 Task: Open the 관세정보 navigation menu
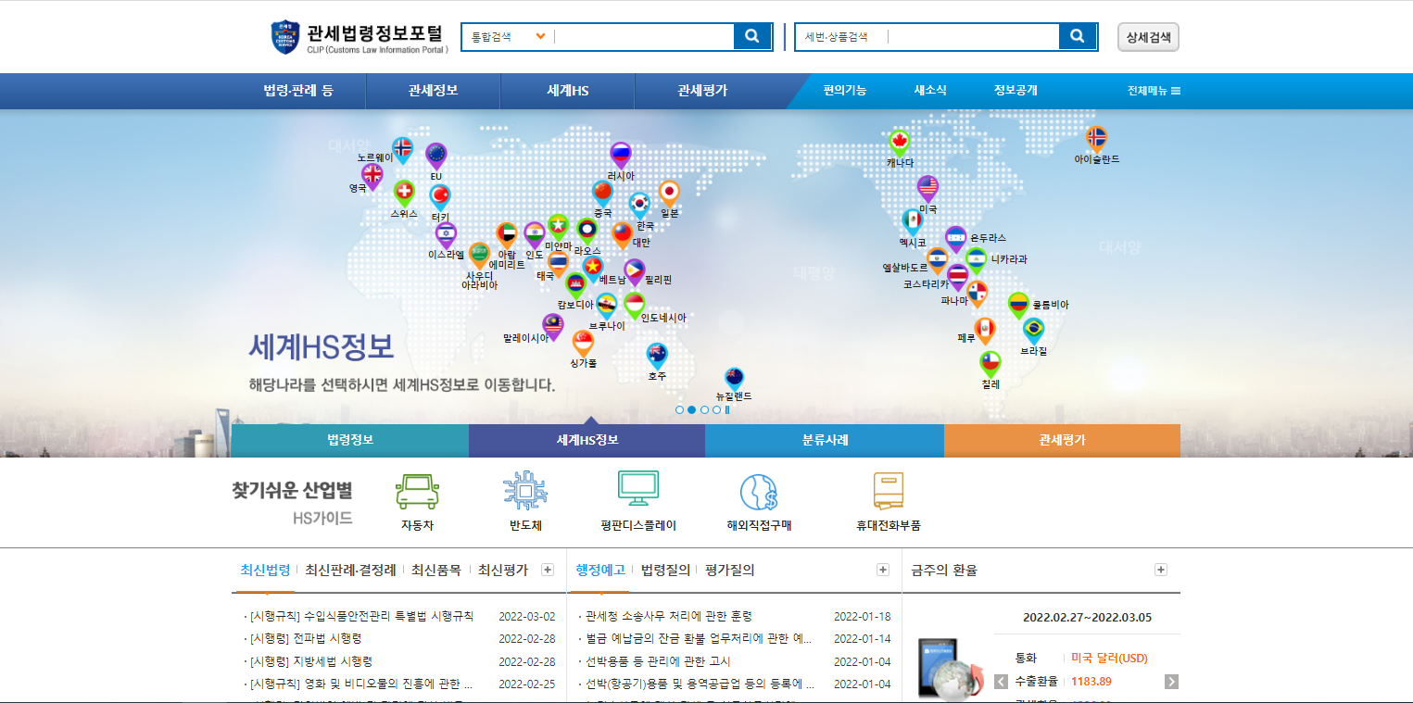tap(433, 91)
